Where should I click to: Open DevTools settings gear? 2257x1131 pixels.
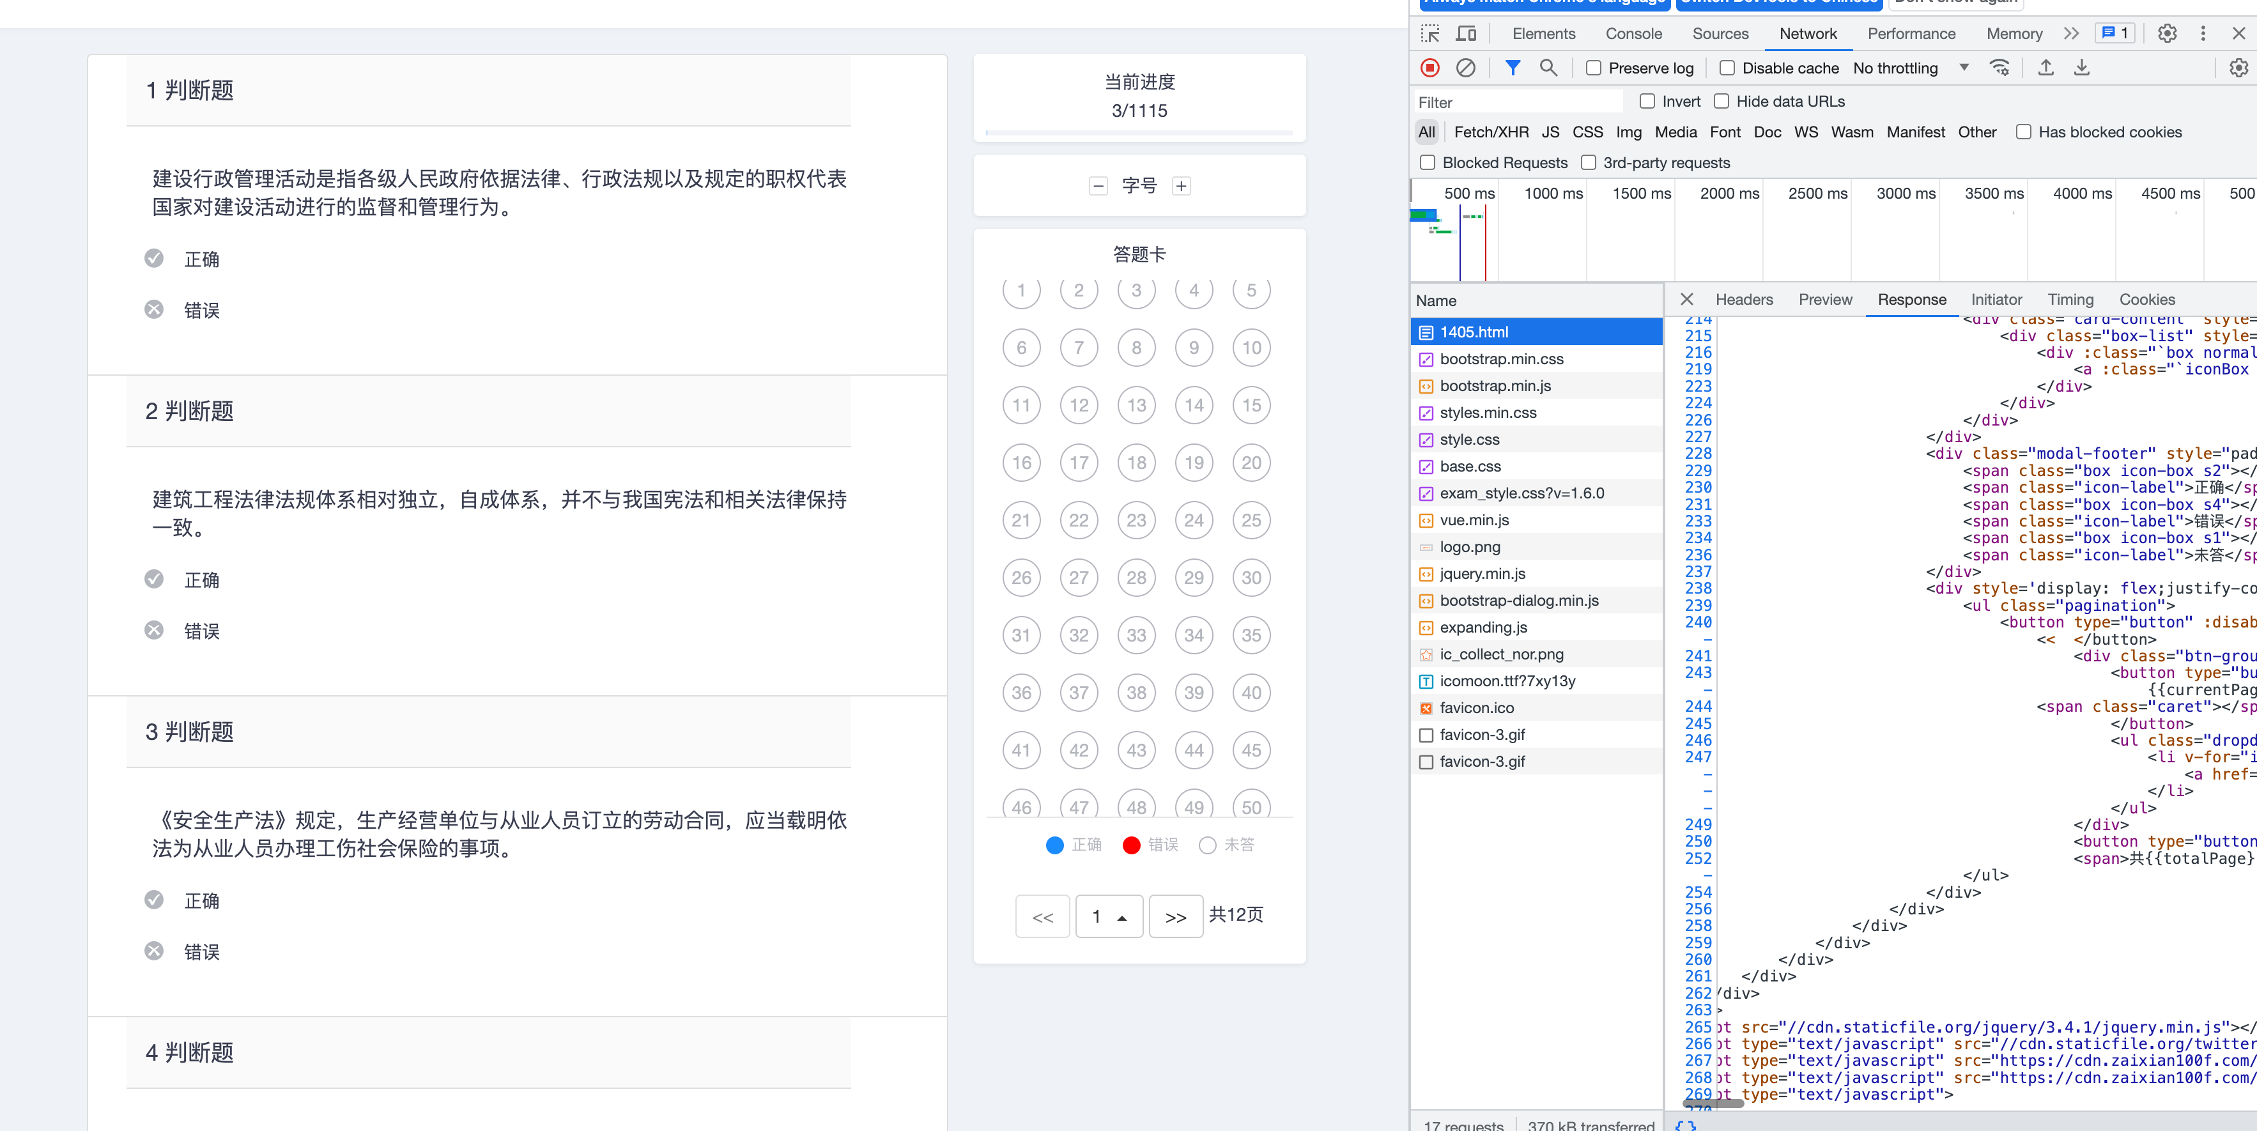pyautogui.click(x=2167, y=33)
